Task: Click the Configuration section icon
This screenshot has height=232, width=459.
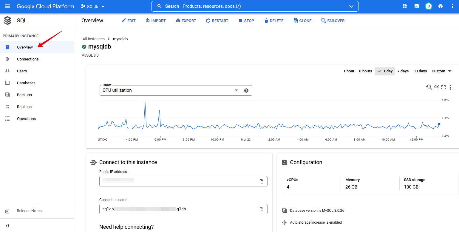Action: 284,162
